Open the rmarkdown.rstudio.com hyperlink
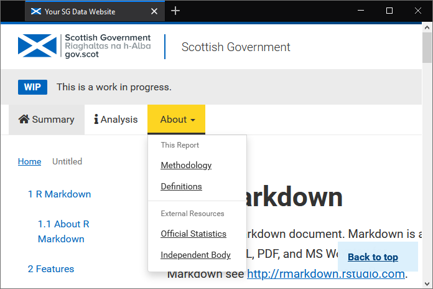This screenshot has height=289, width=433. [326, 274]
